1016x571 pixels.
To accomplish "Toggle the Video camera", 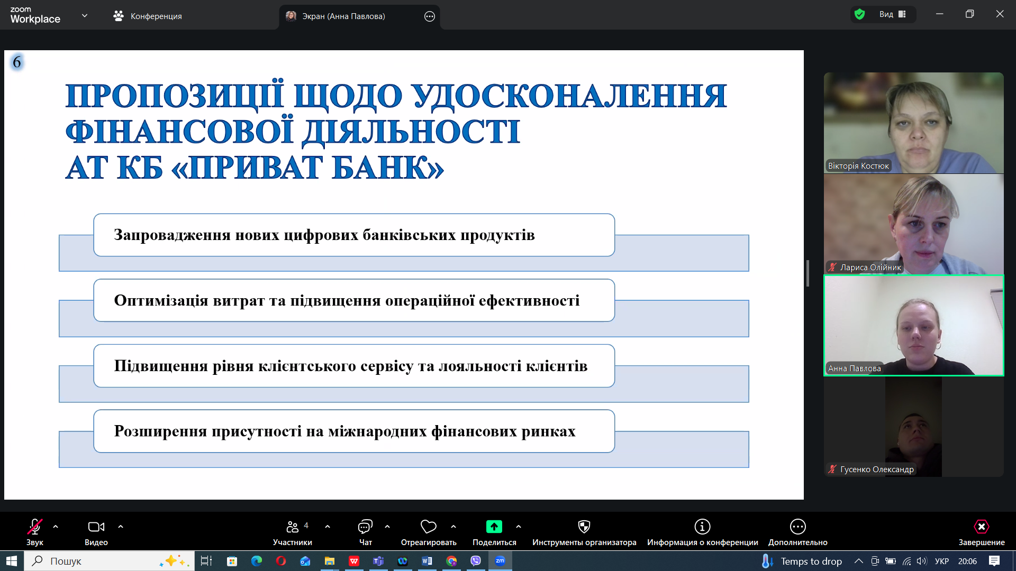I will pyautogui.click(x=96, y=527).
